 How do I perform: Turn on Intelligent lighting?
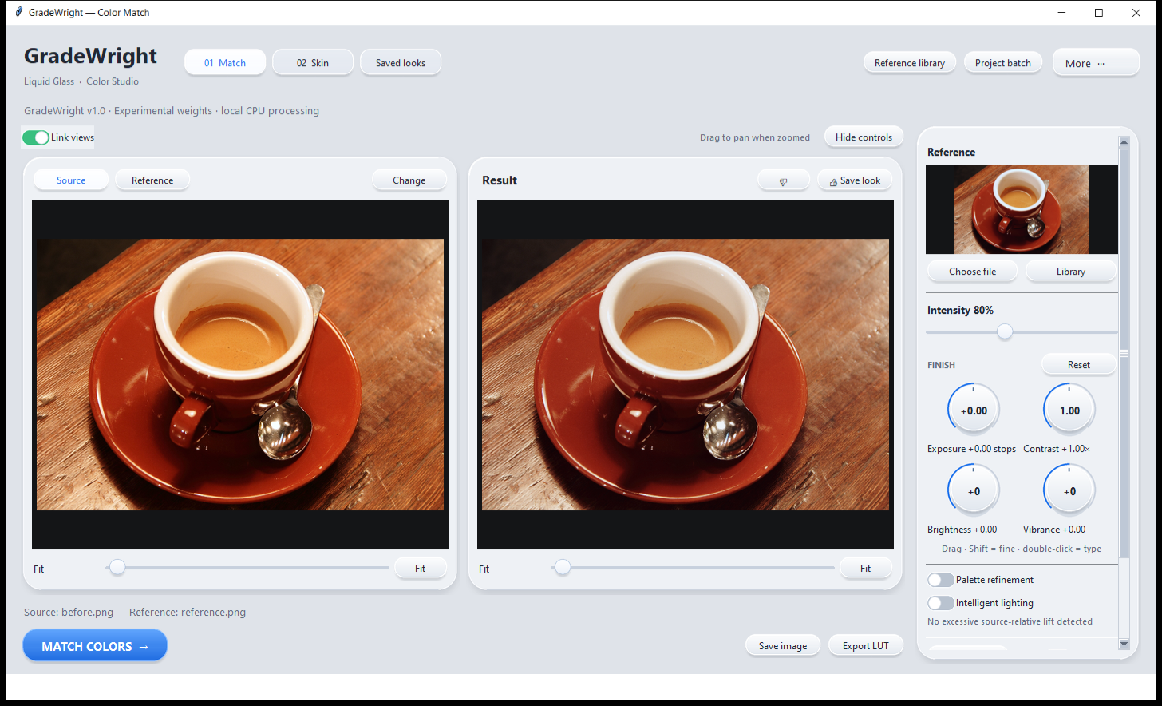pos(941,603)
